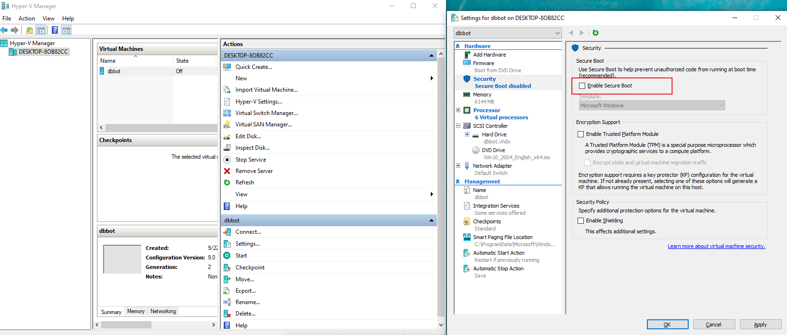Expand the Hard Drive tree node
The image size is (787, 335).
(467, 134)
